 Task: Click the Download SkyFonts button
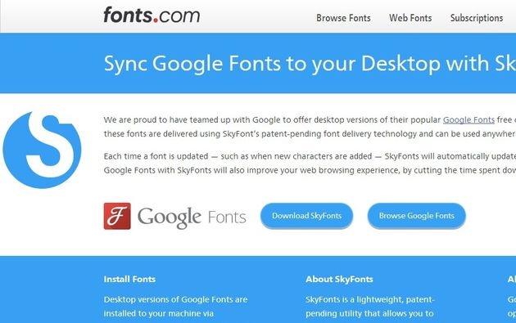(306, 216)
